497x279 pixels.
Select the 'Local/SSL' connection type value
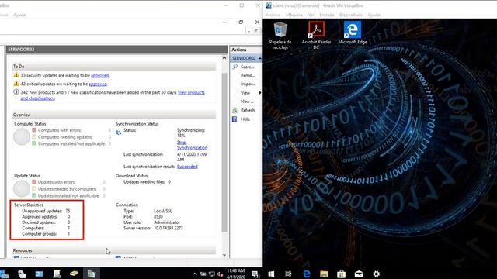(x=163, y=211)
